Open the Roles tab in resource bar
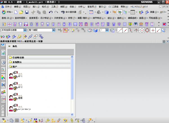The height and width of the screenshot is (123, 169). [3, 92]
